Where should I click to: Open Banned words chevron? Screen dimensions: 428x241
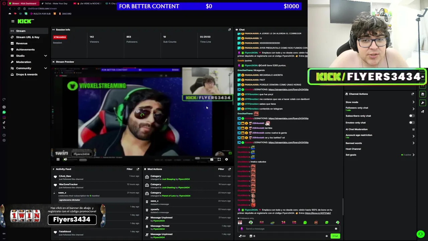pos(413,143)
